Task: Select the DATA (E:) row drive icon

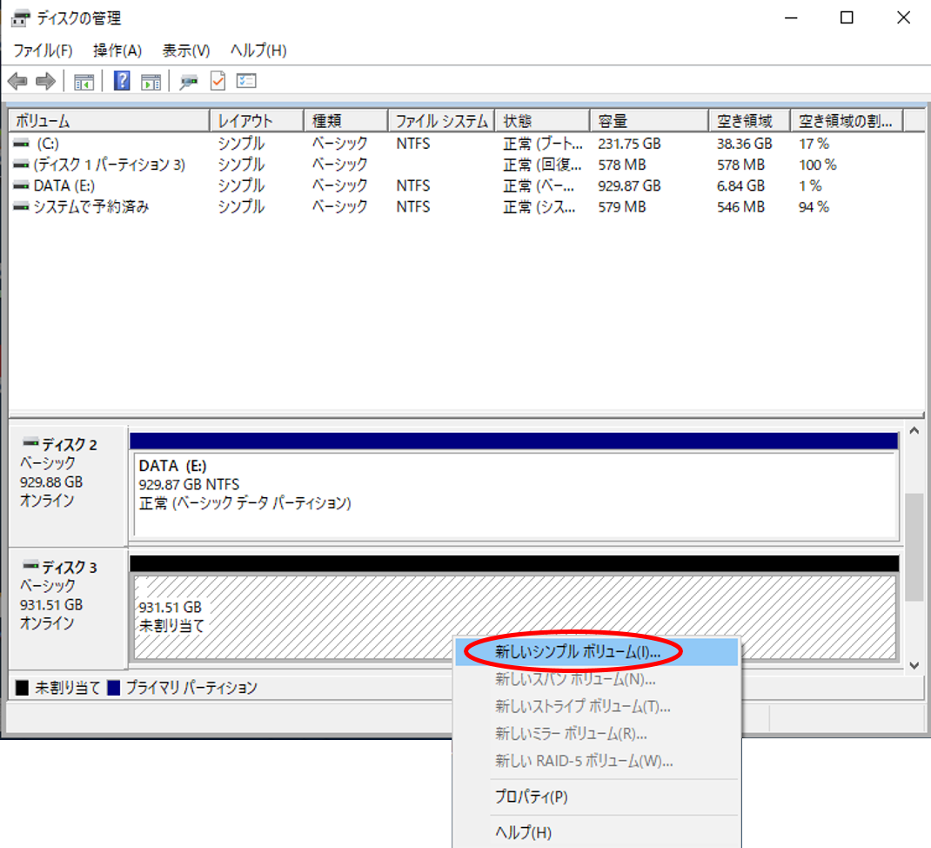Action: coord(22,185)
